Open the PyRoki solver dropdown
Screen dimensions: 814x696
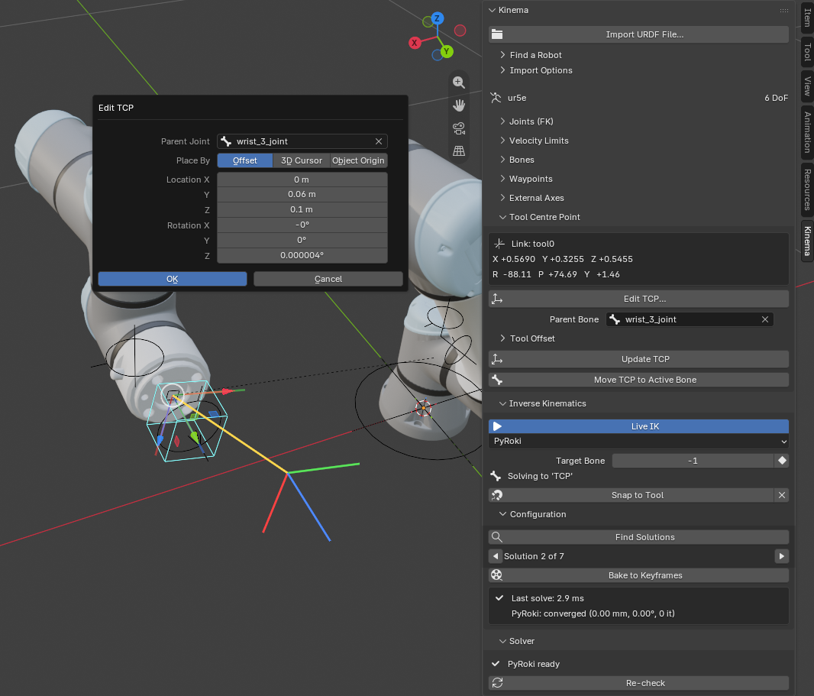click(x=638, y=441)
